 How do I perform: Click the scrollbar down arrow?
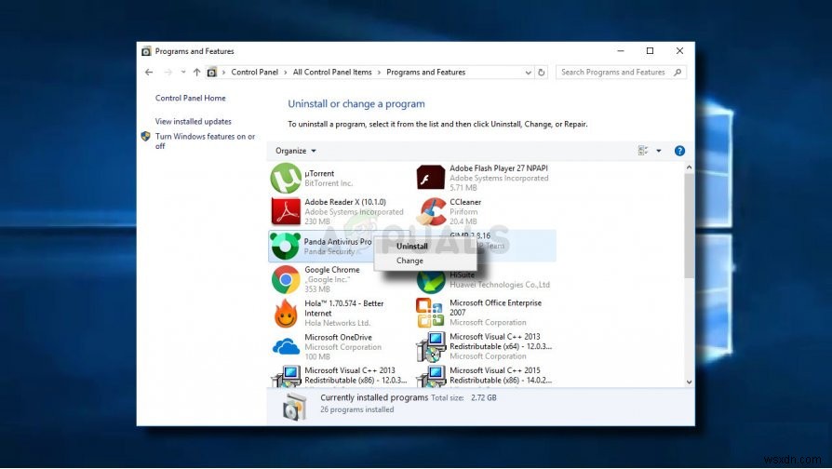coord(689,382)
